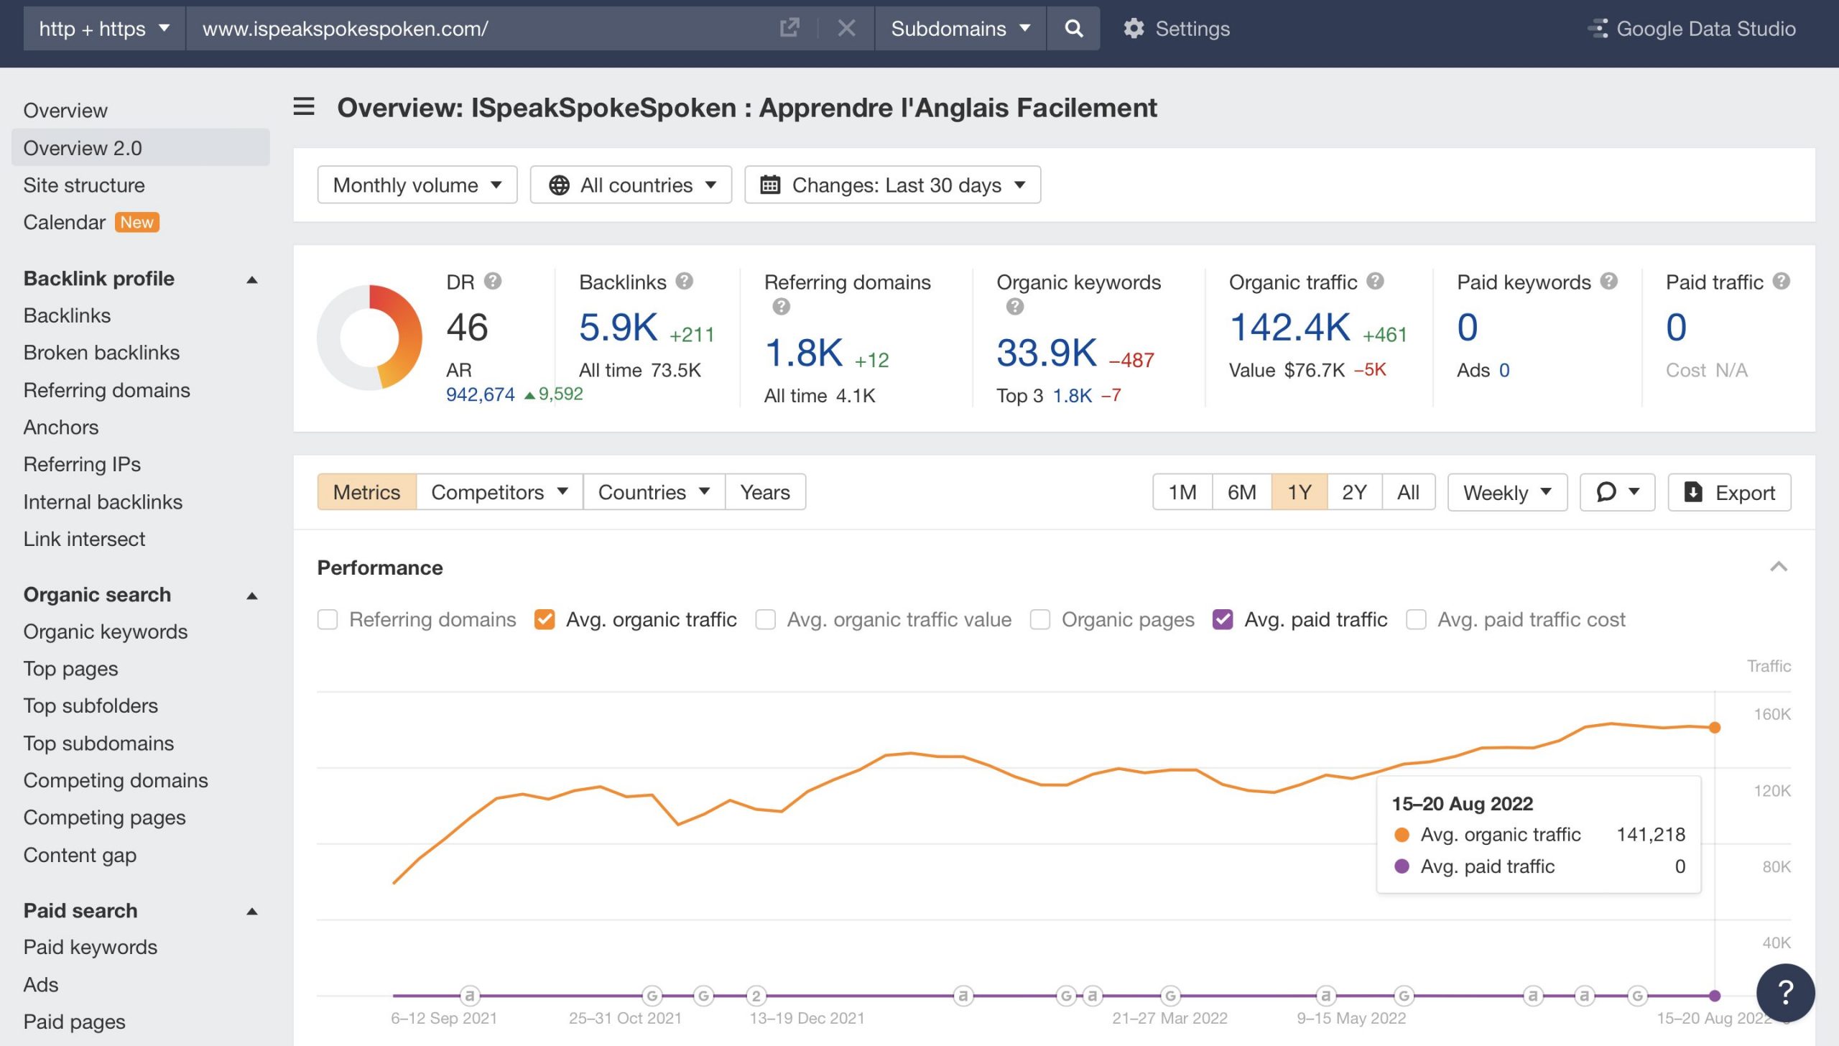The width and height of the screenshot is (1839, 1046).
Task: Click Paid traffic help question mark
Action: (x=1782, y=281)
